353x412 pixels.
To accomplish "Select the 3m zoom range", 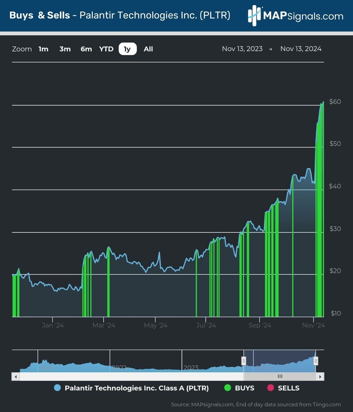I will coord(65,49).
